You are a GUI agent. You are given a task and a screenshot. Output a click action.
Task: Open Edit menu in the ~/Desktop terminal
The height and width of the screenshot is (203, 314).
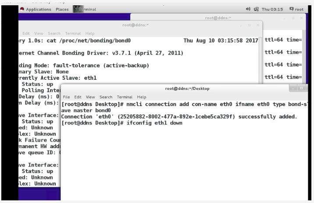coord(78,97)
